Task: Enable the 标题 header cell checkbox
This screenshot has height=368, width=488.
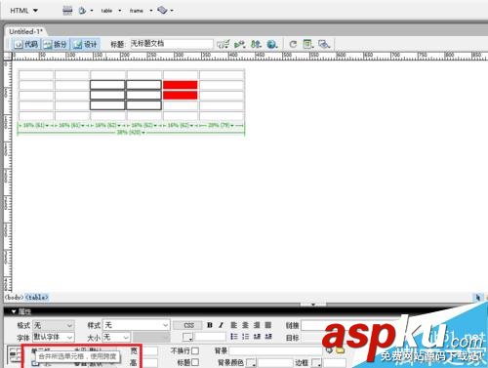Action: 195,362
